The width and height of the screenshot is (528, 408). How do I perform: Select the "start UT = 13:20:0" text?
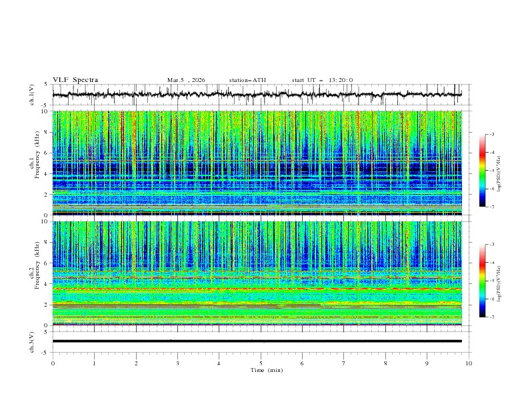pos(322,80)
